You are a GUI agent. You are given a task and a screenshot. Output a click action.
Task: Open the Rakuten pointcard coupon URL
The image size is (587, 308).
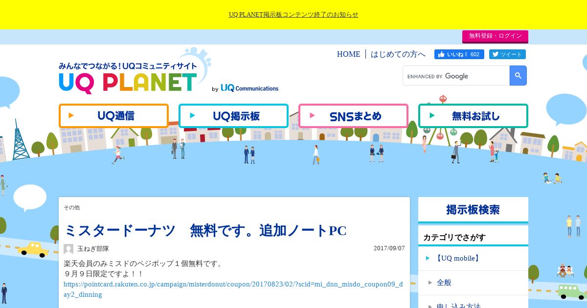[x=233, y=289]
